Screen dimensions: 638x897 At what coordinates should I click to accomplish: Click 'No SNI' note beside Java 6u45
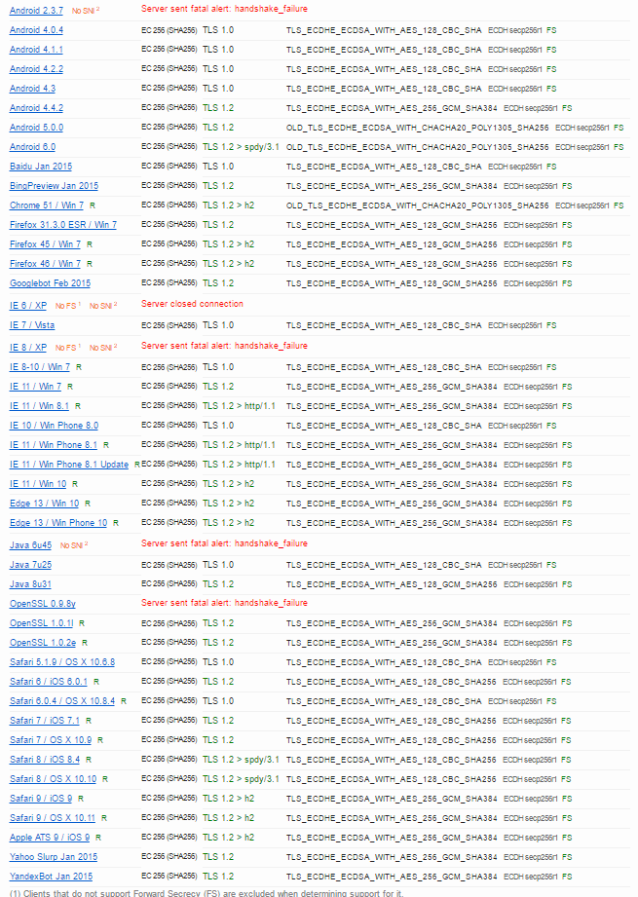coord(74,545)
